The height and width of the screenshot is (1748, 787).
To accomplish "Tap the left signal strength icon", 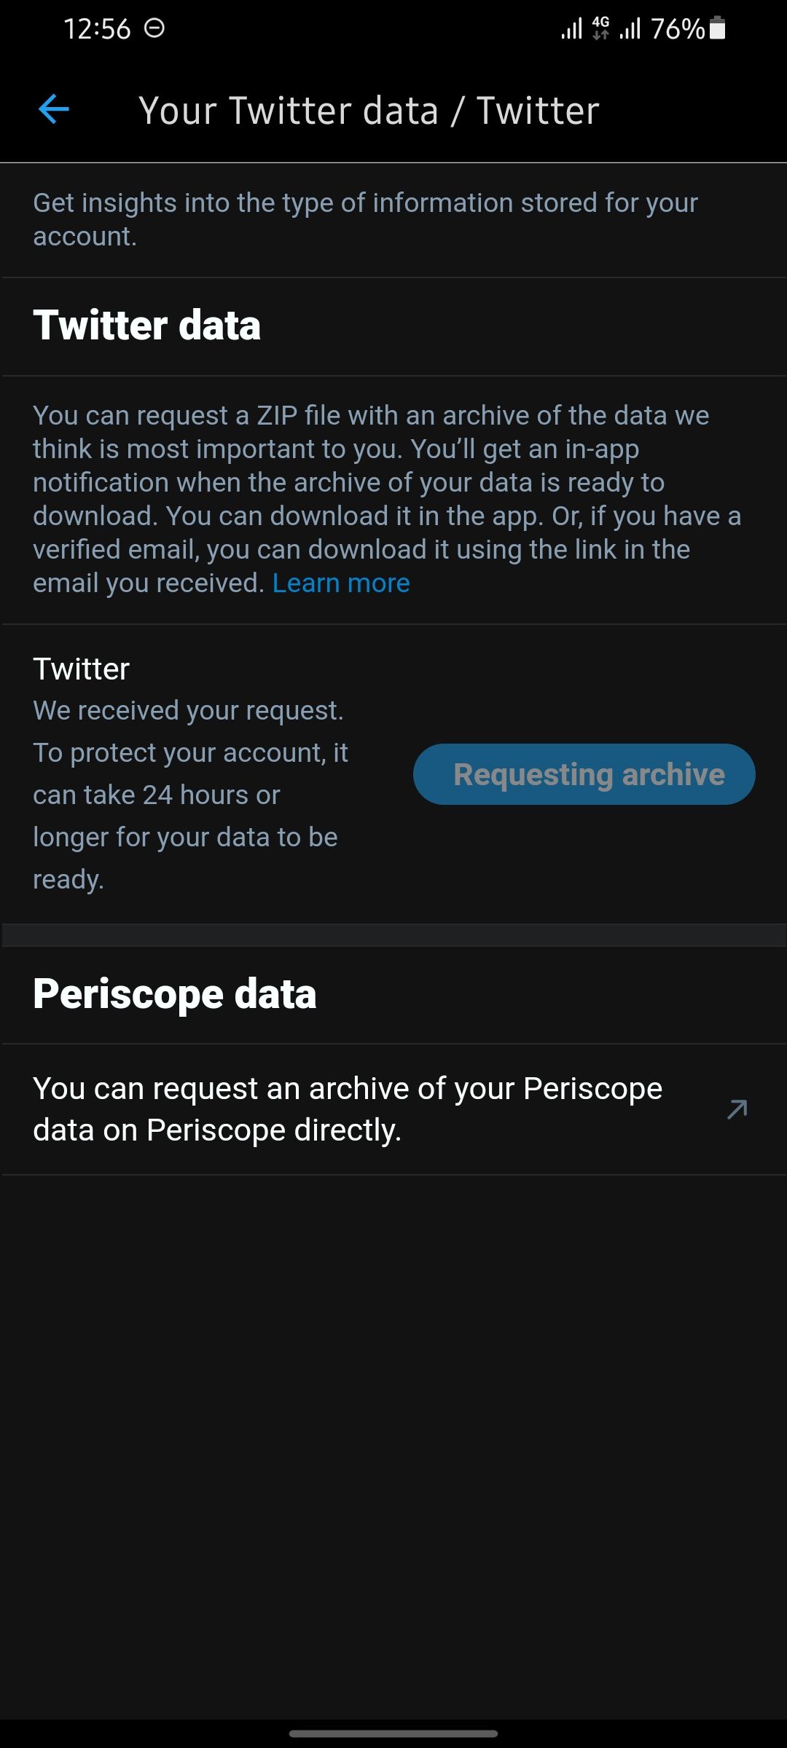I will 571,29.
